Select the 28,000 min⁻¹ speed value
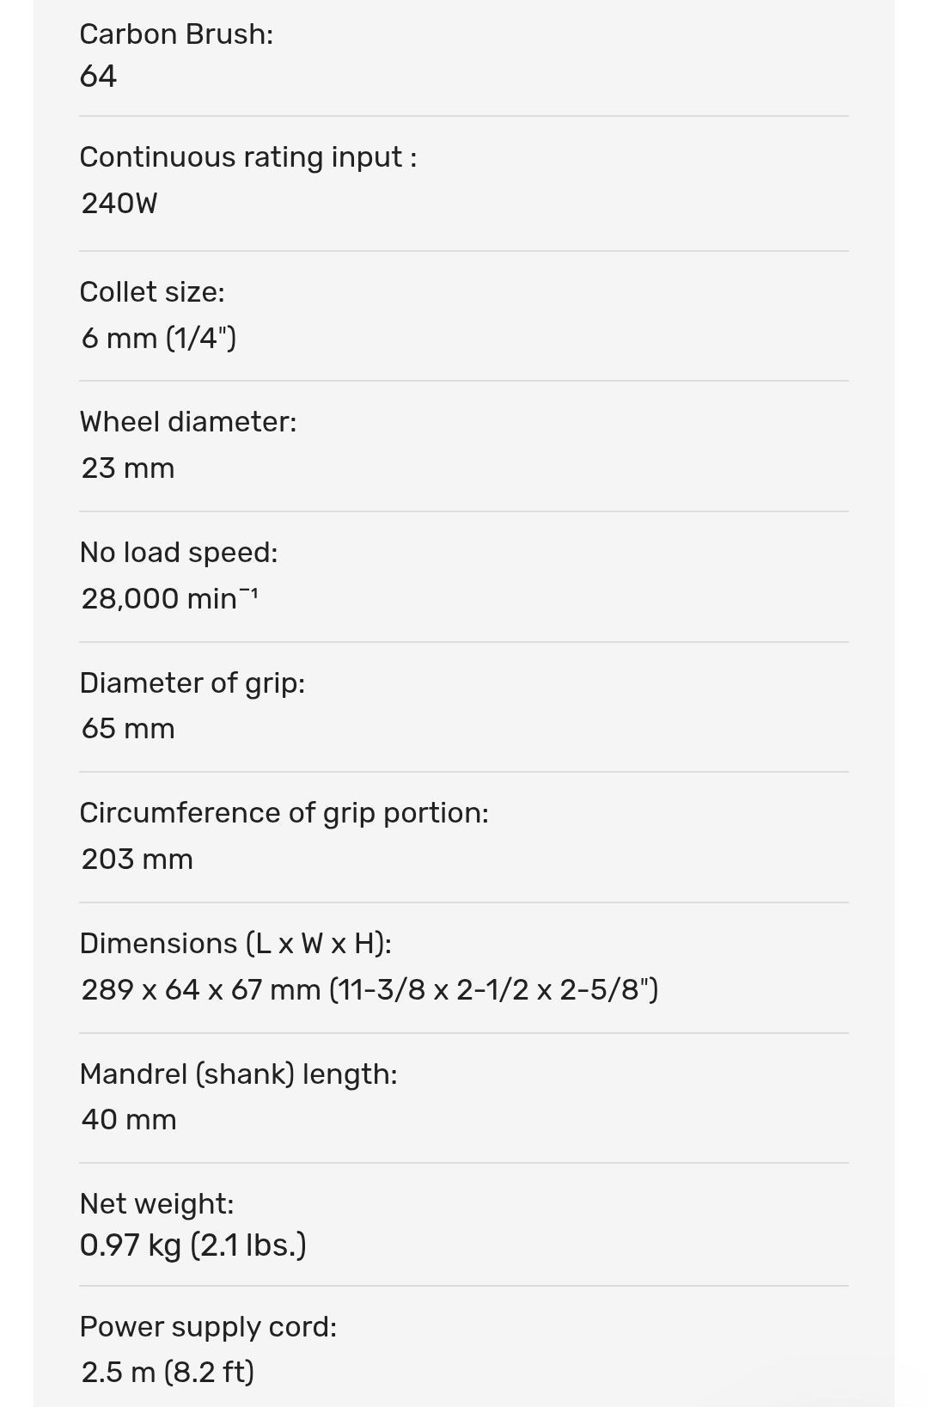Image resolution: width=928 pixels, height=1407 pixels. point(169,598)
